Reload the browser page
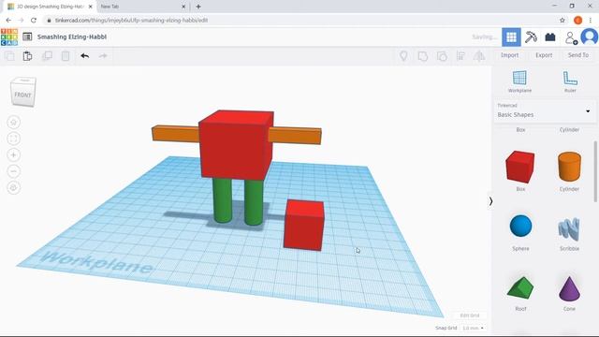 coord(34,21)
